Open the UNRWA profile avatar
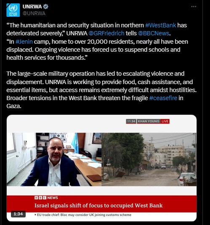Viewport: 210px width, 225px height. click(13, 10)
